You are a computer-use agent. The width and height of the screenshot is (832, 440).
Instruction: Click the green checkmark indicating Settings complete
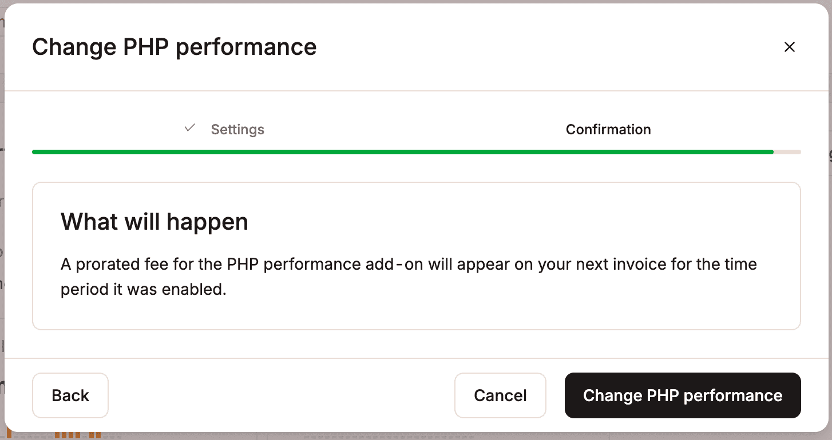[x=189, y=128]
